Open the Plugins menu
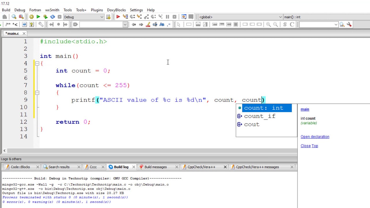Viewport: 370px width, 208px height. 97,10
